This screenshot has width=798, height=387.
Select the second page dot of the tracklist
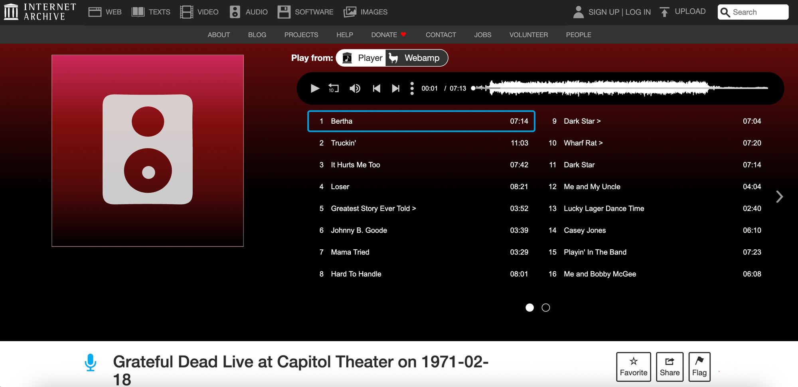[x=546, y=308]
